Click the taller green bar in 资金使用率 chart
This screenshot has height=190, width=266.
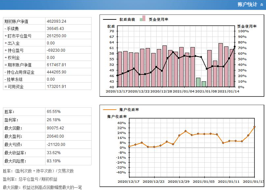pyautogui.click(x=198, y=82)
